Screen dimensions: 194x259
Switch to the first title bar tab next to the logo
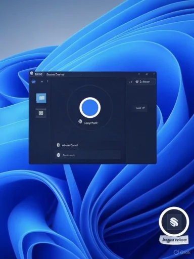coord(38,74)
